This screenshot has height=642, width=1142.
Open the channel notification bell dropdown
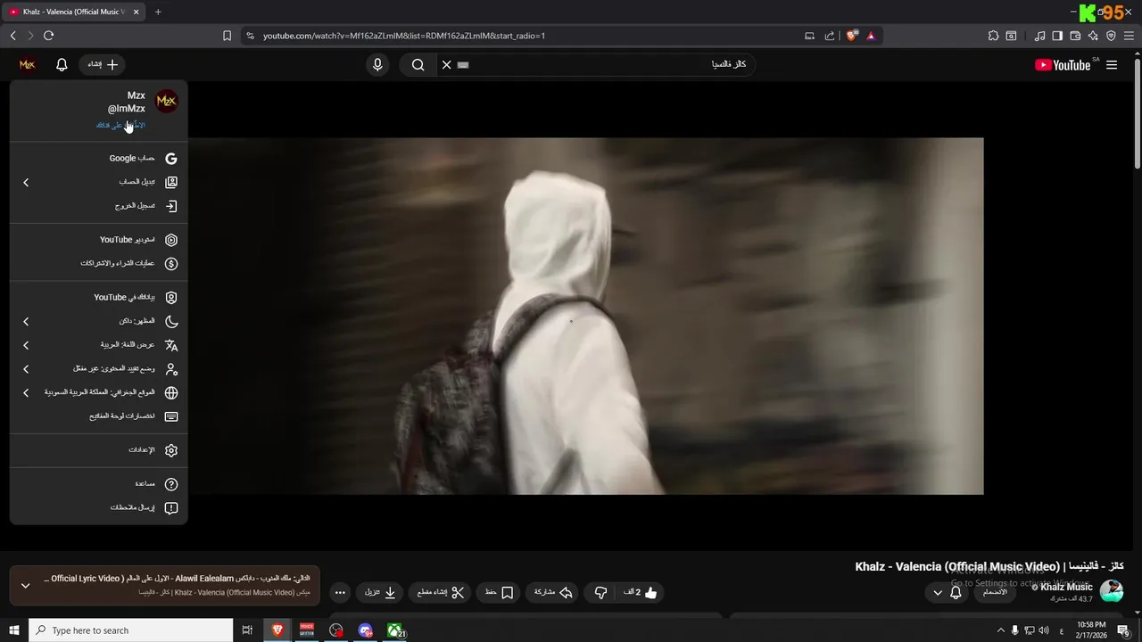(x=947, y=592)
